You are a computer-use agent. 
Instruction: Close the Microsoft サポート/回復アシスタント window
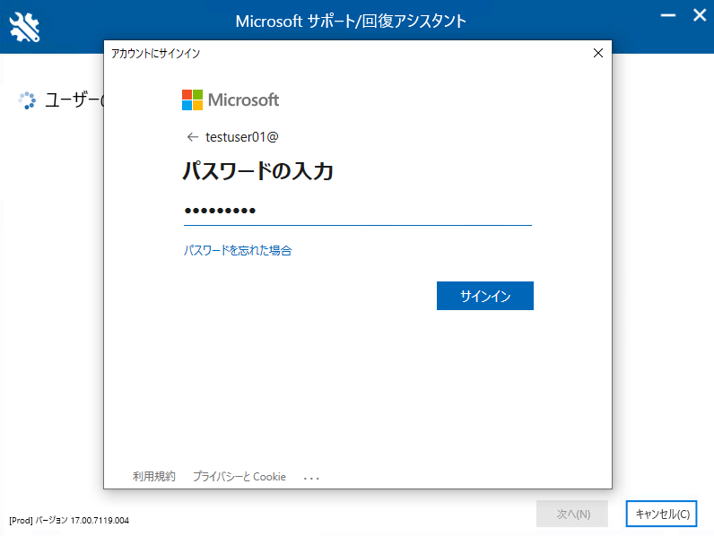(x=700, y=15)
